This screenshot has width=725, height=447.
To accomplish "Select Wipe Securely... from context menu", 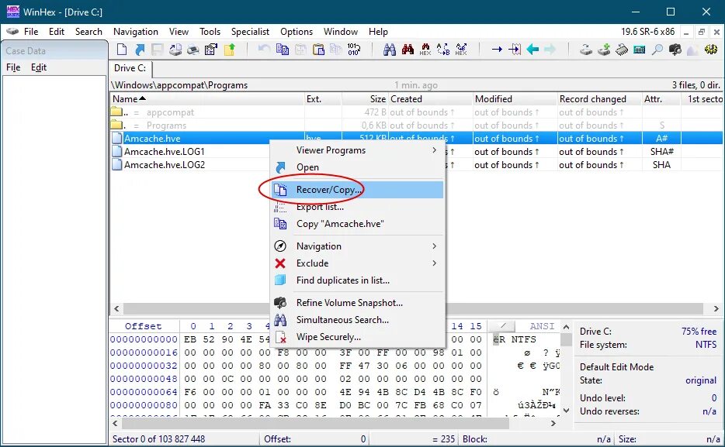I will (x=357, y=337).
